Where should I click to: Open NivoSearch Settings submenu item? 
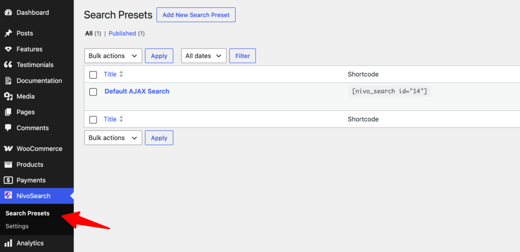(x=17, y=227)
